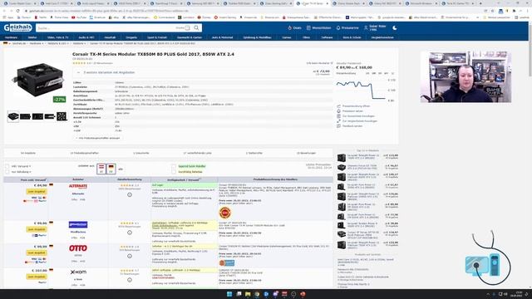Click the search magnifier icon
This screenshot has width=532, height=299.
196,27
